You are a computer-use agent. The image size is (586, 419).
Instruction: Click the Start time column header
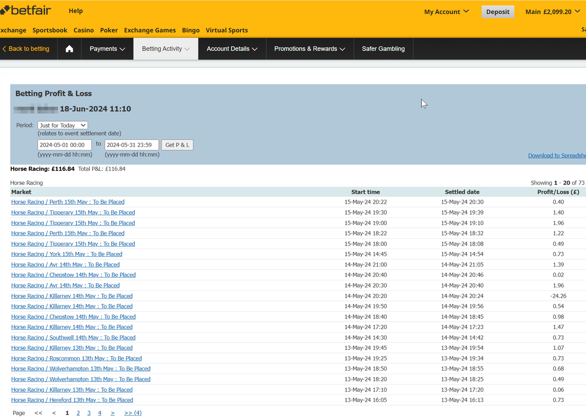(x=365, y=192)
